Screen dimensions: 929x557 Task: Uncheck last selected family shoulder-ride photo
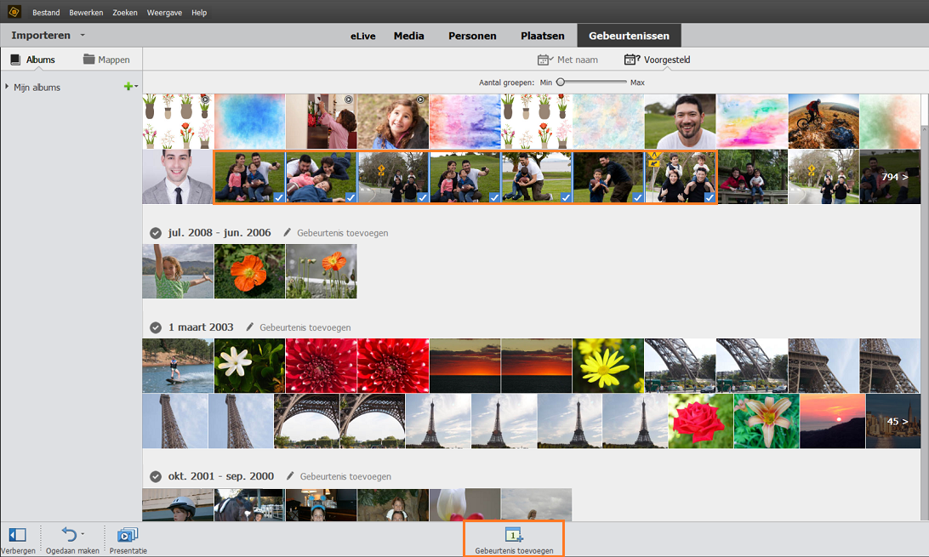click(709, 197)
